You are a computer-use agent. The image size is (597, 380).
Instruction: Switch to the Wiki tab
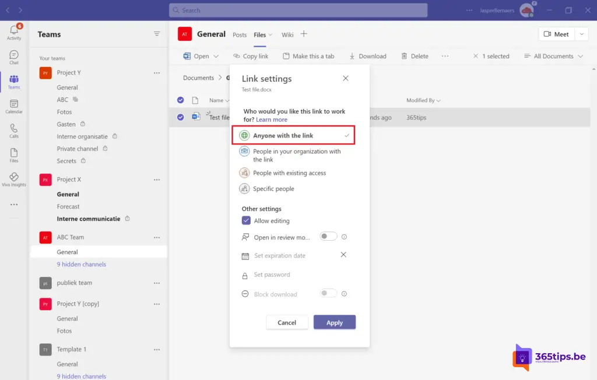[287, 35]
